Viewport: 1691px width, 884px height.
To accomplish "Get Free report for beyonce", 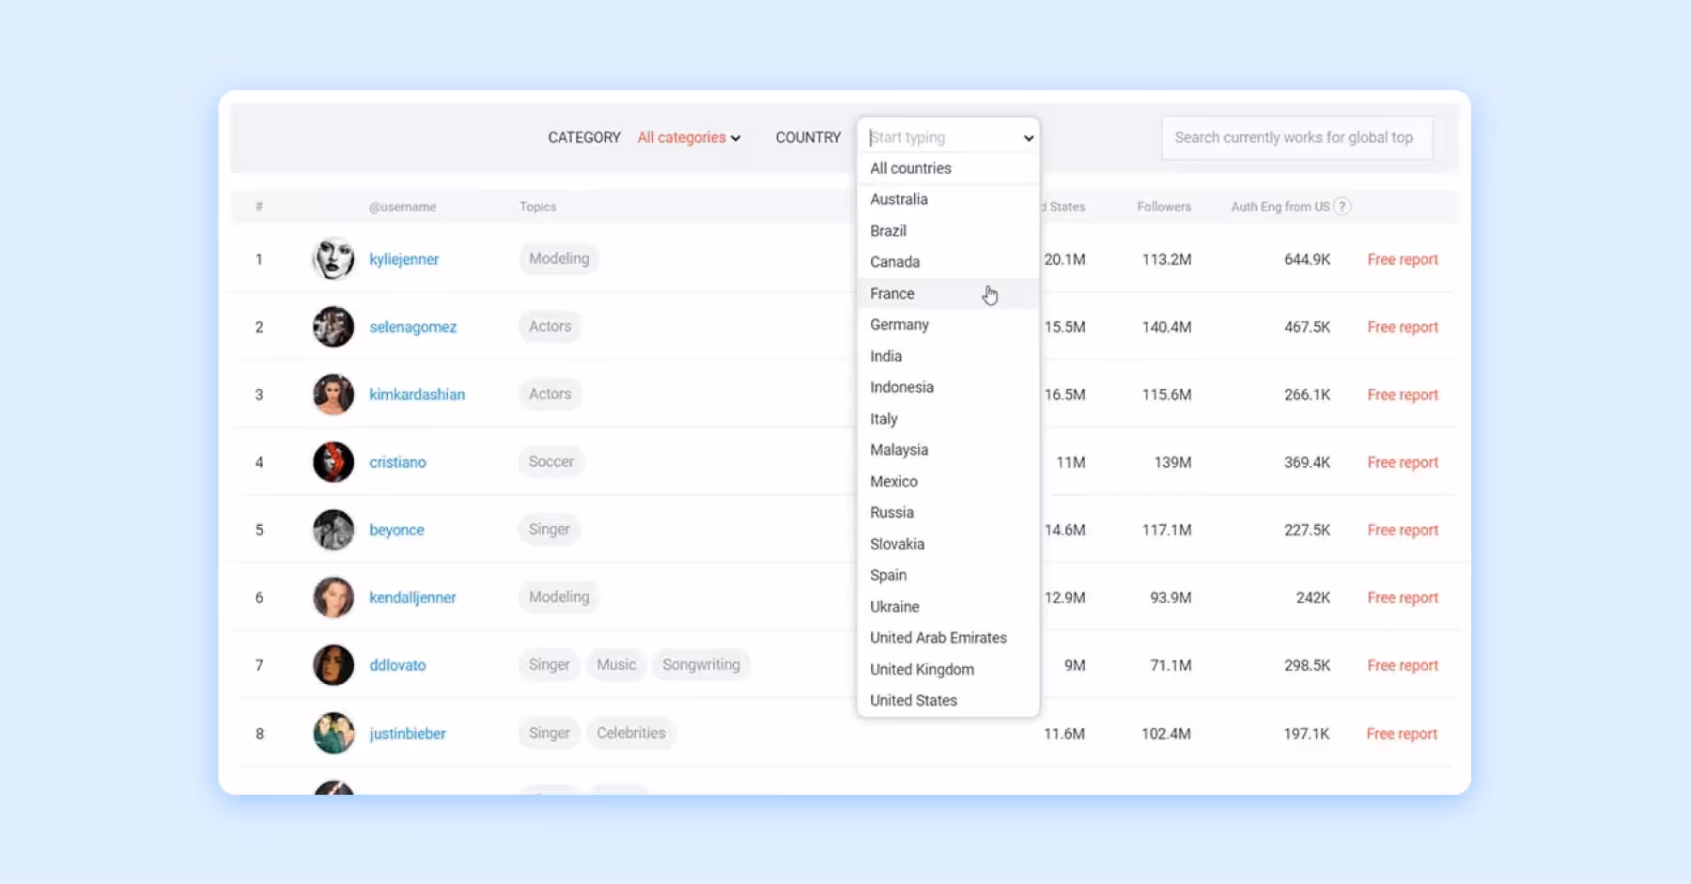I will click(1403, 530).
